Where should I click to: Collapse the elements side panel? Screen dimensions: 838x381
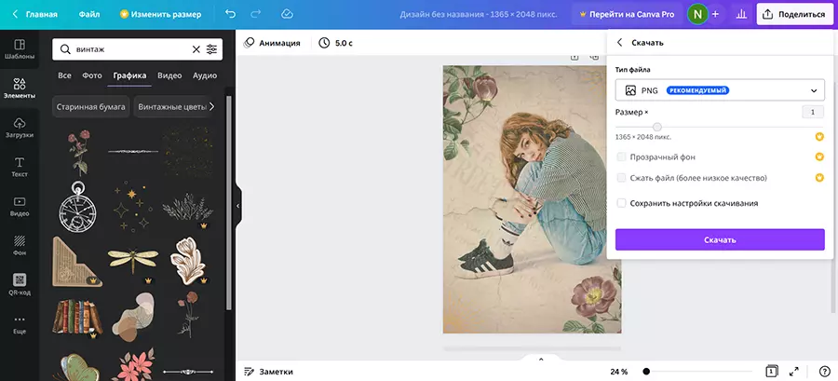tap(237, 206)
